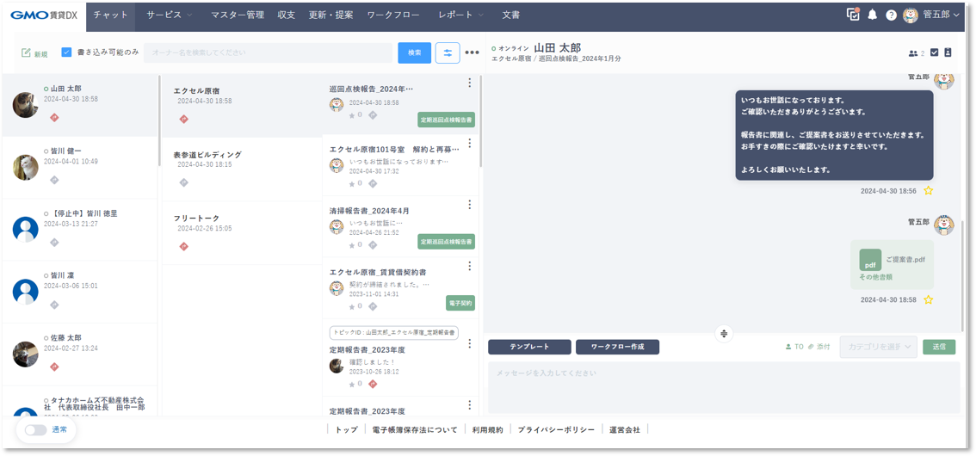This screenshot has width=976, height=456.
Task: Open kebab menu for エクセル原宿101号室 topic
Action: point(470,144)
